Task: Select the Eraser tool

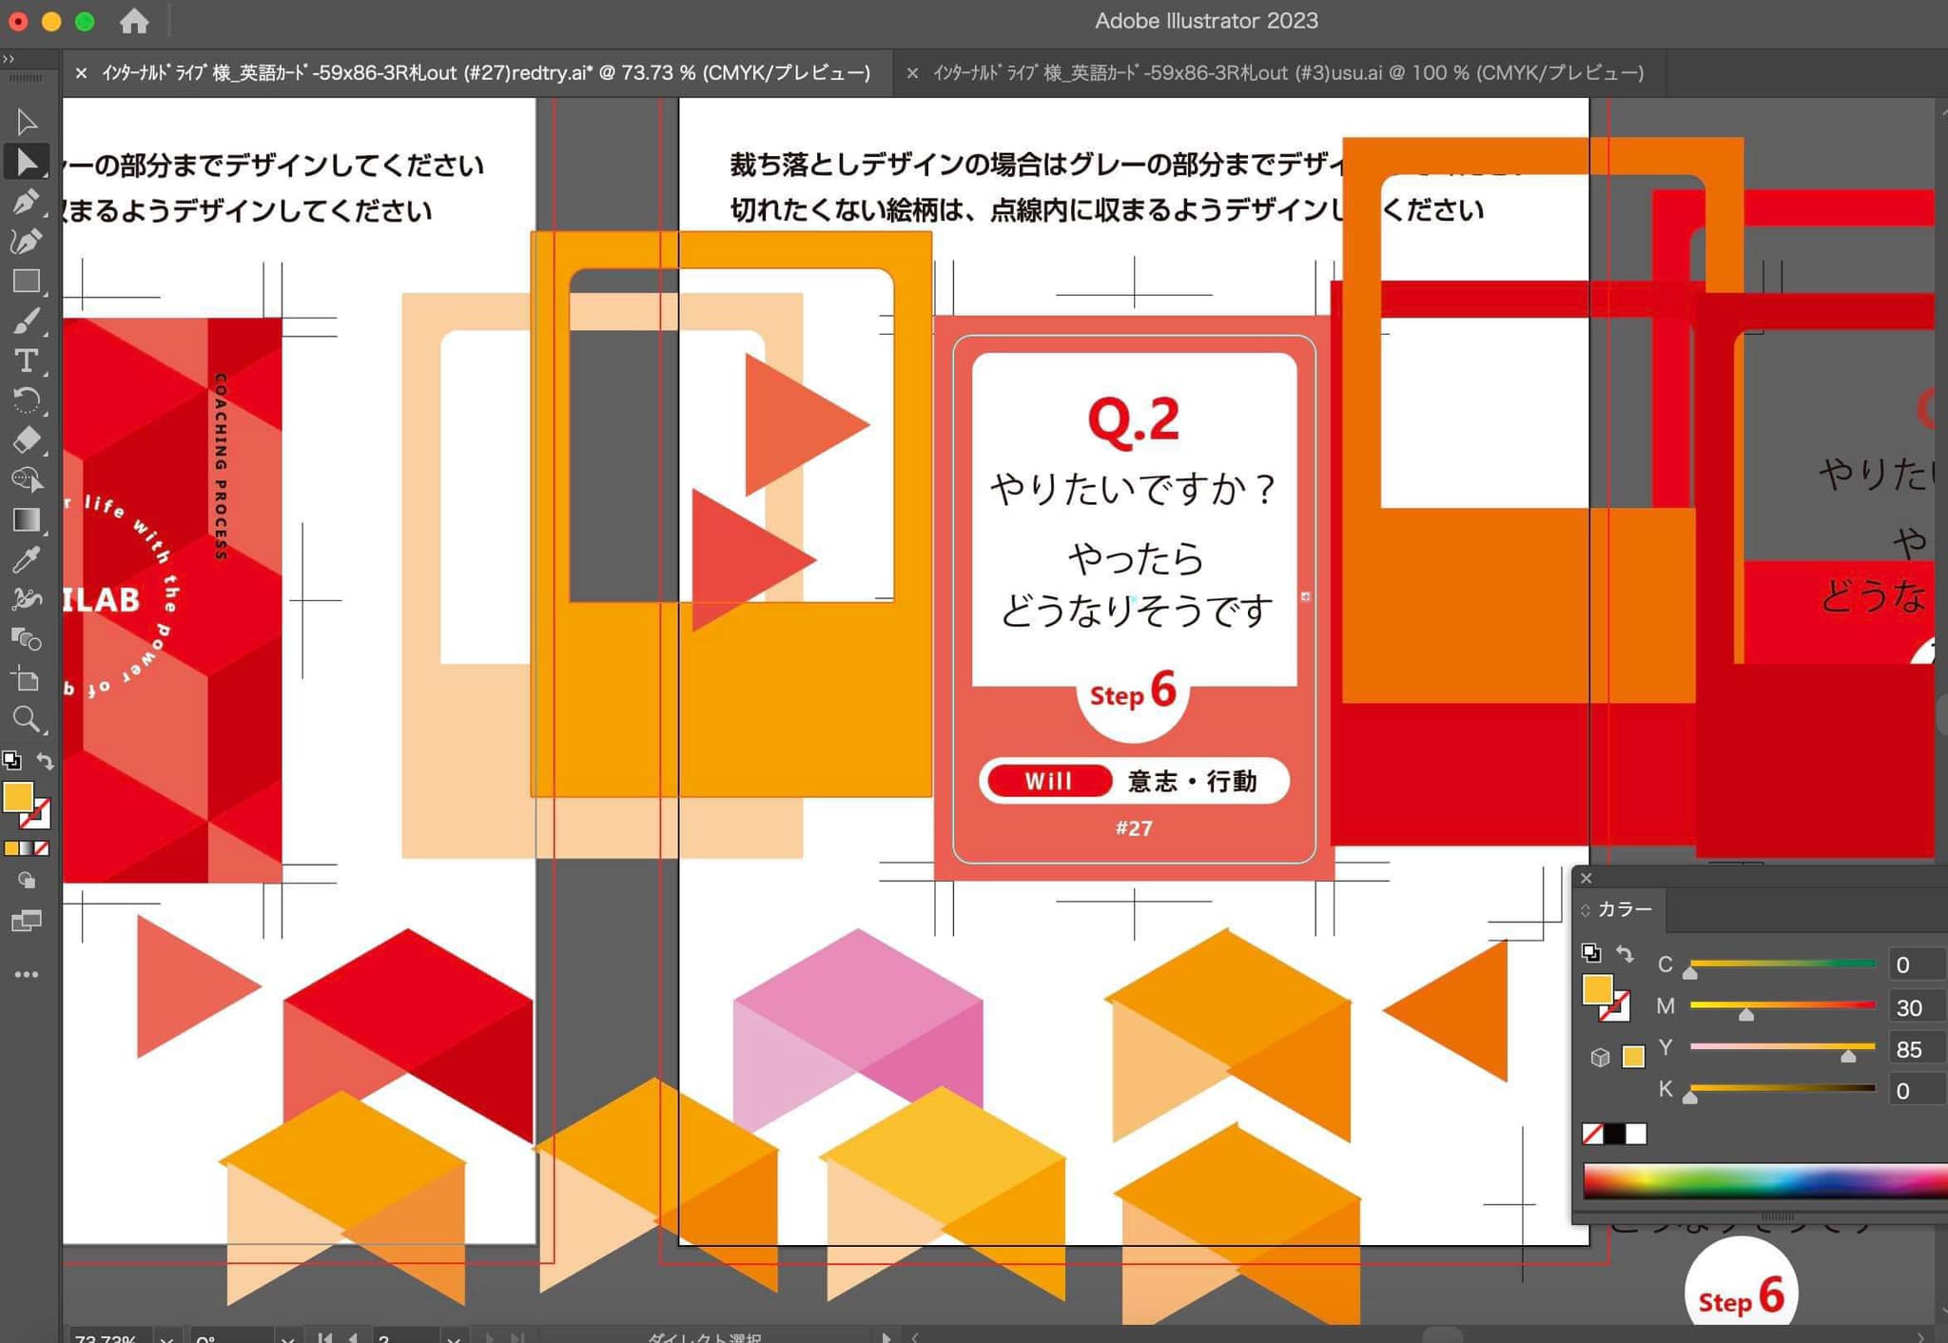Action: click(26, 440)
